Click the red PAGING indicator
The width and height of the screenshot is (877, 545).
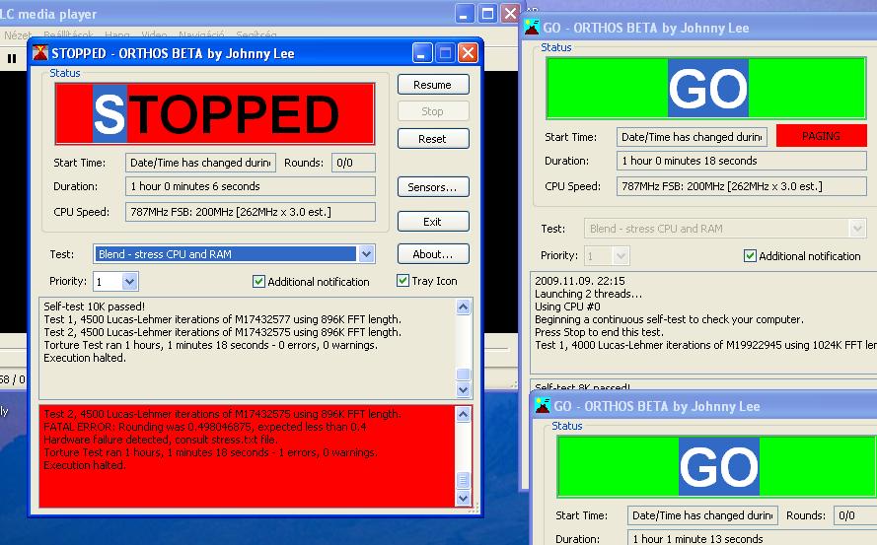(821, 136)
